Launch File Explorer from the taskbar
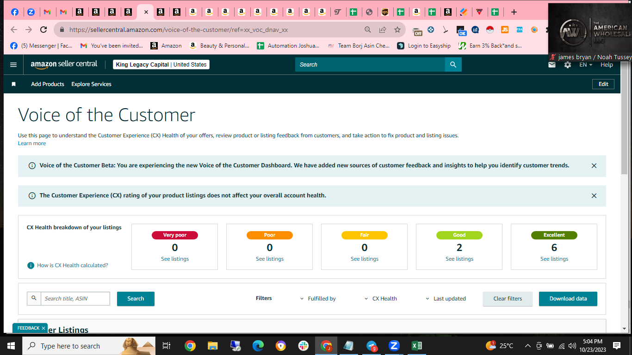The image size is (632, 355). (212, 346)
